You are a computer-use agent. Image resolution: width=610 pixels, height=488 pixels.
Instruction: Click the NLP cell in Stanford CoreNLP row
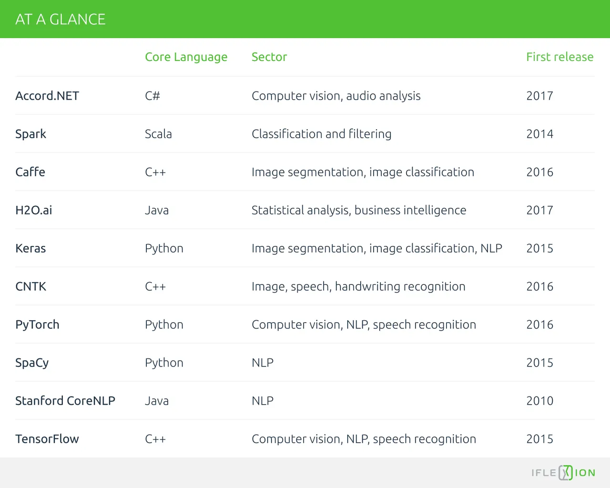[x=263, y=401]
